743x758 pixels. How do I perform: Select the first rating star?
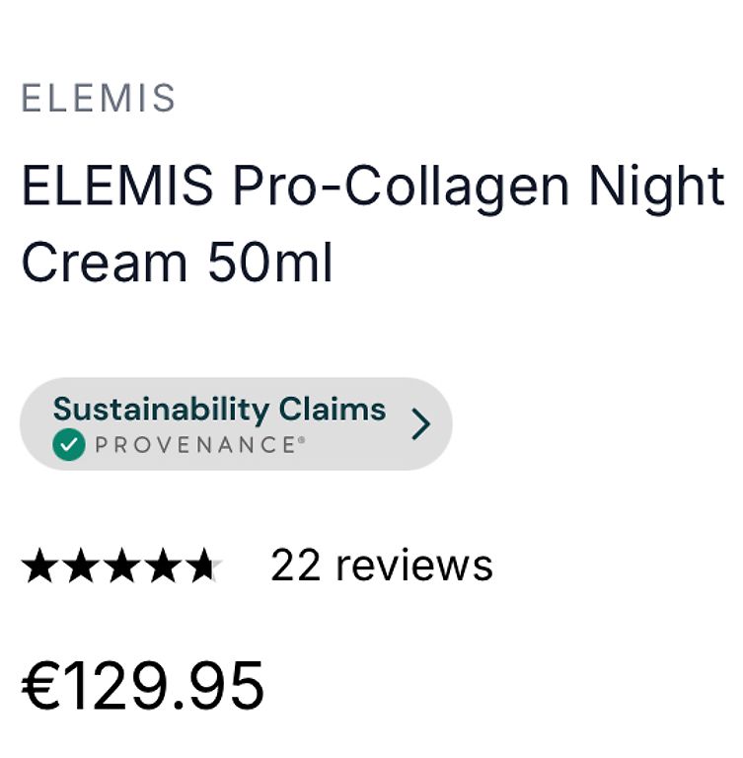click(x=39, y=566)
